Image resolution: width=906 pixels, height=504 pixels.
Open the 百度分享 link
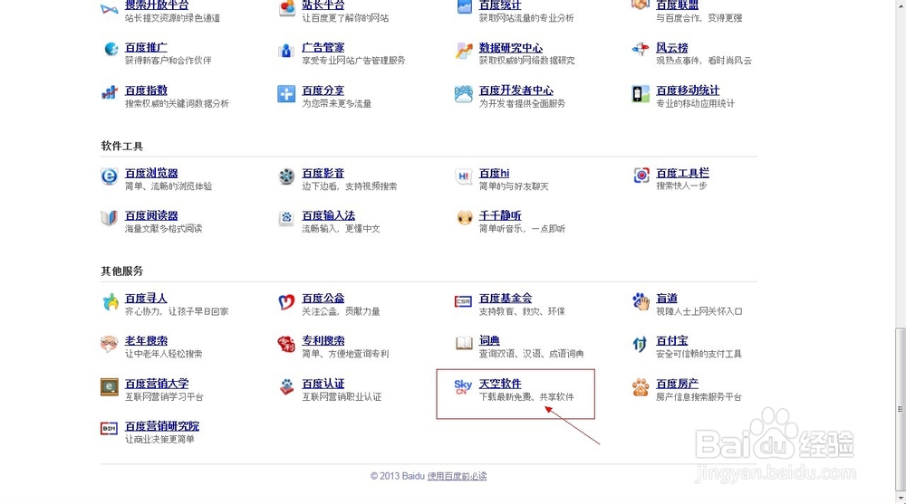(x=323, y=90)
